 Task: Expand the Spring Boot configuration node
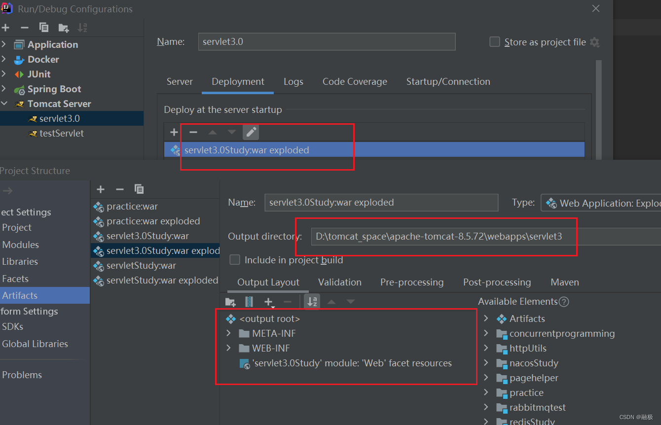pos(4,89)
